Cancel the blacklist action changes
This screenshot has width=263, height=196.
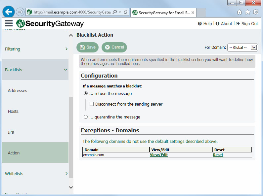(114, 47)
